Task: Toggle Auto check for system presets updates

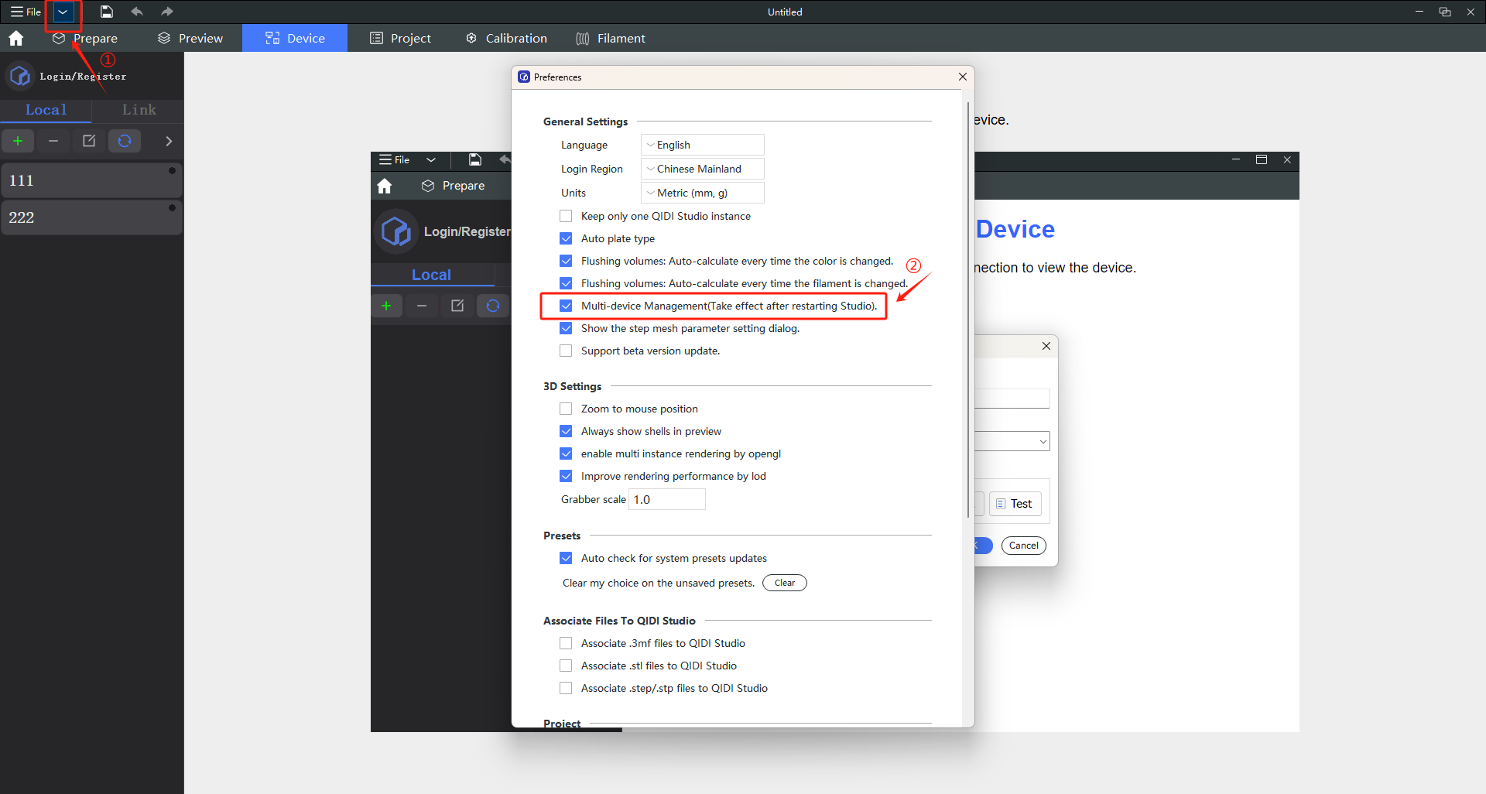Action: click(566, 558)
